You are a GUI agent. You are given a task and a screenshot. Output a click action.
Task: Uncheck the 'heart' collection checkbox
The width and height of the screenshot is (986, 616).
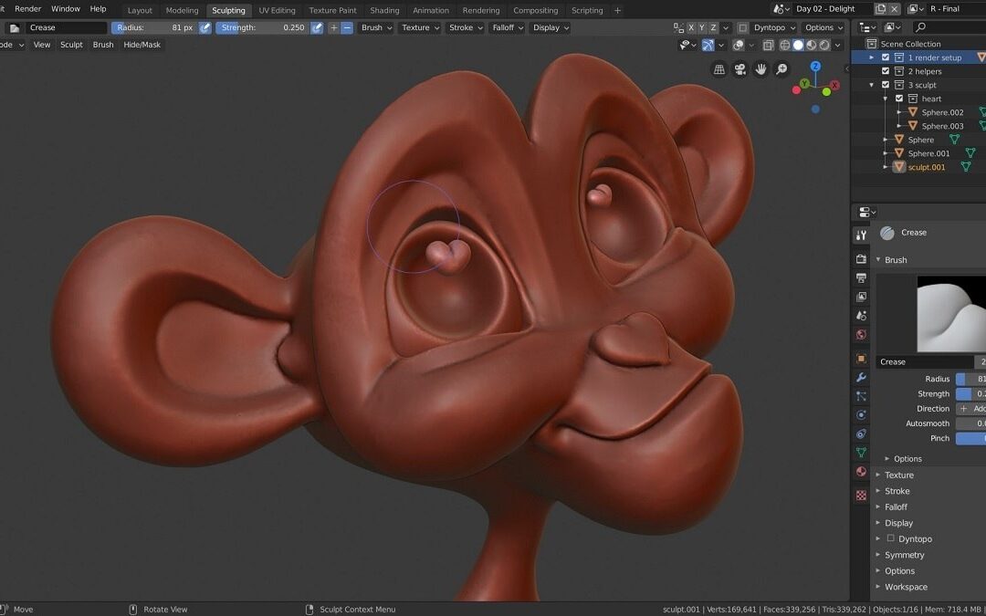899,99
